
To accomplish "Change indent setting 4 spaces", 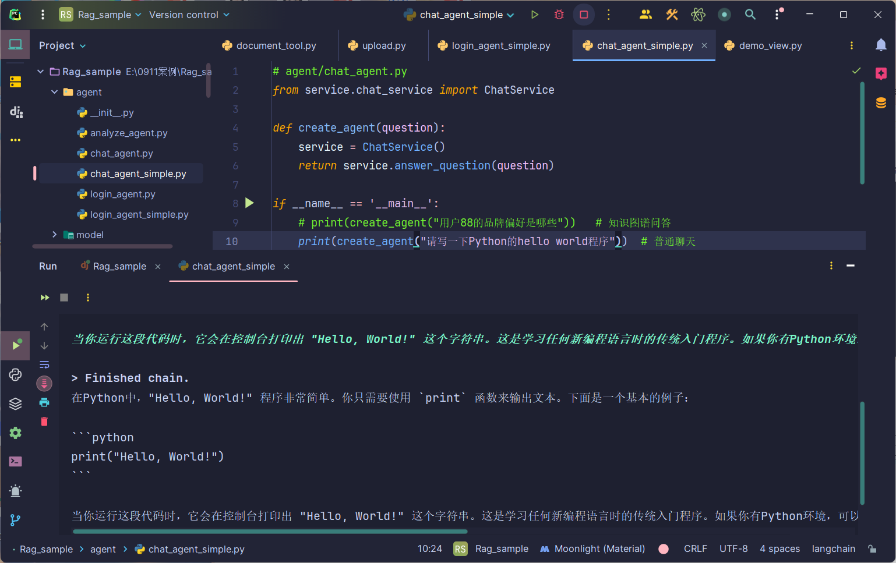I will click(x=780, y=549).
